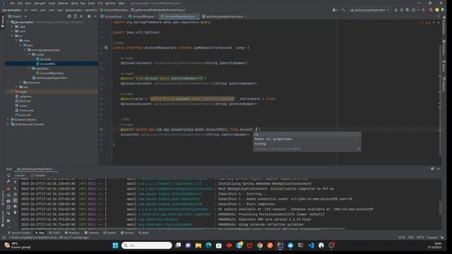Click select opened file target icon
The width and height of the screenshot is (452, 254).
[x=69, y=16]
